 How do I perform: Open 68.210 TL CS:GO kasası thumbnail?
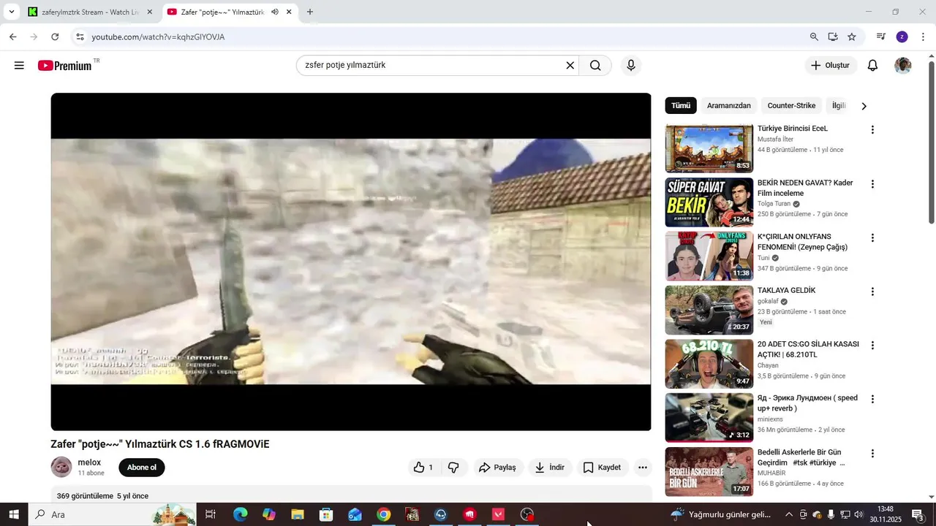pos(709,364)
